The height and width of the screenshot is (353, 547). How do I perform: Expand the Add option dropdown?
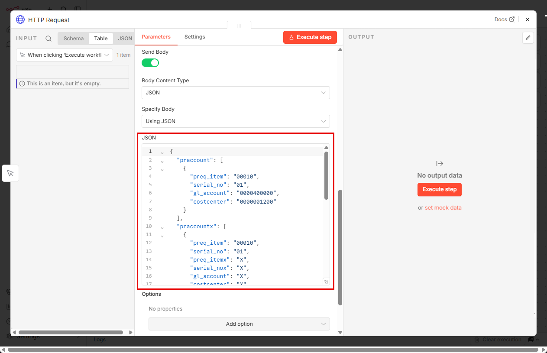(239, 324)
